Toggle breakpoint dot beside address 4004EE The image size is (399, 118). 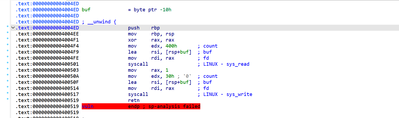8,32
